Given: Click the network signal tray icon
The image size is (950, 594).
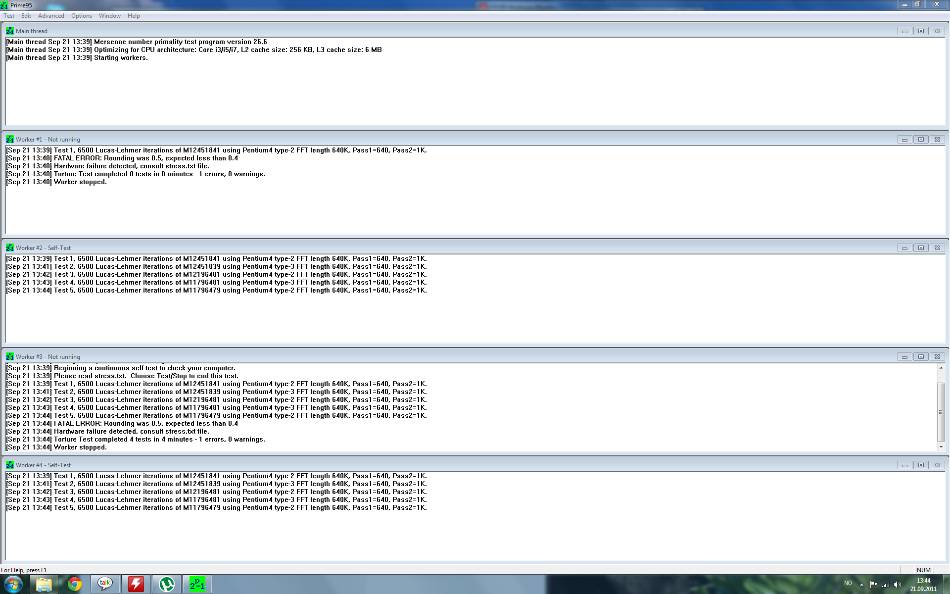Looking at the screenshot, I should click(886, 585).
